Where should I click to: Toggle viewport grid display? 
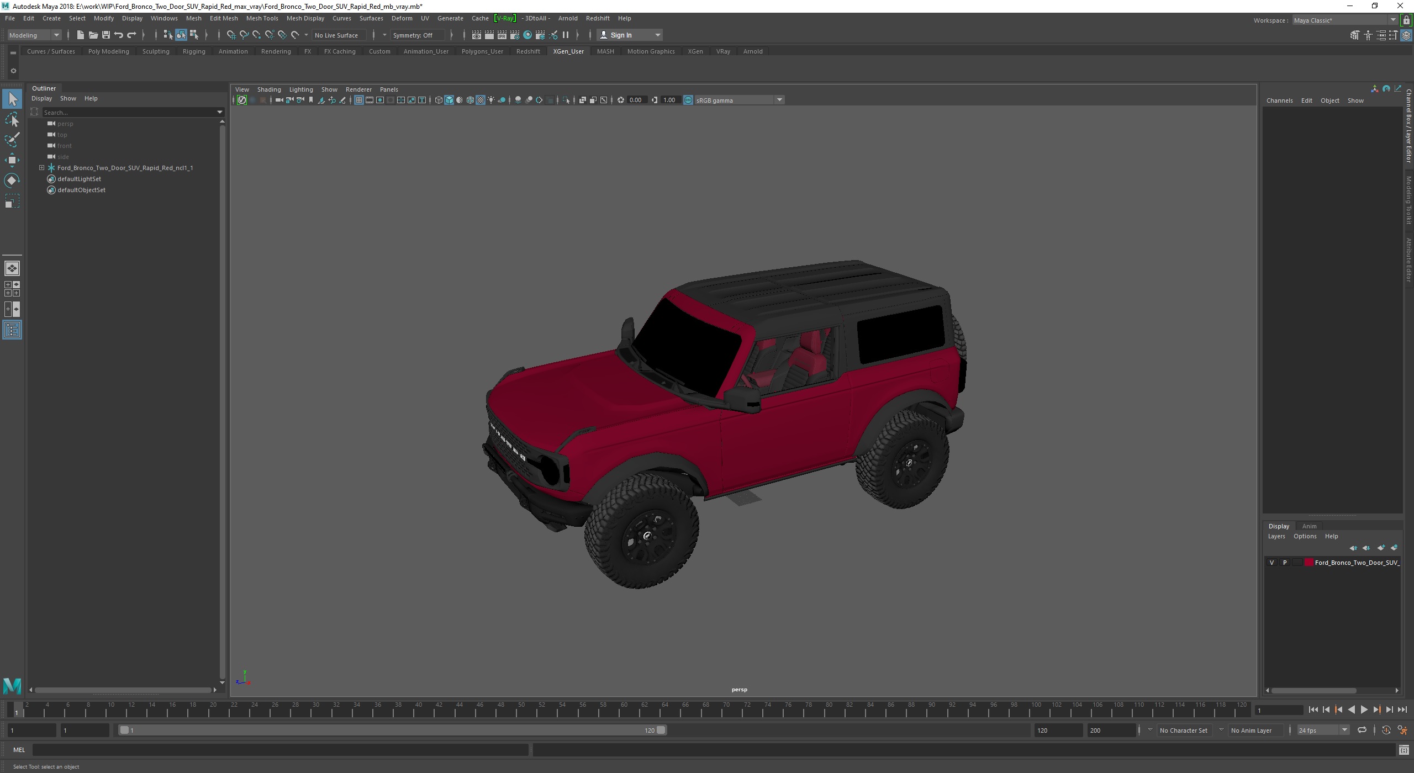[x=359, y=100]
